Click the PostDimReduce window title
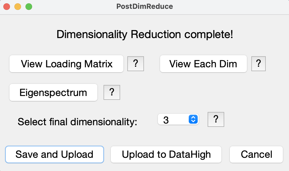Viewport: 289px width, 171px height. pos(145,6)
